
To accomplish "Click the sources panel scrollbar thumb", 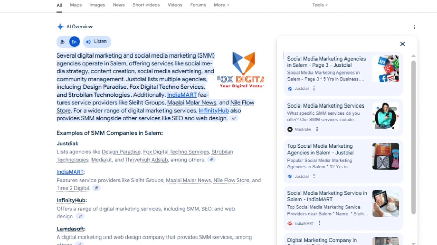I will coord(413,138).
